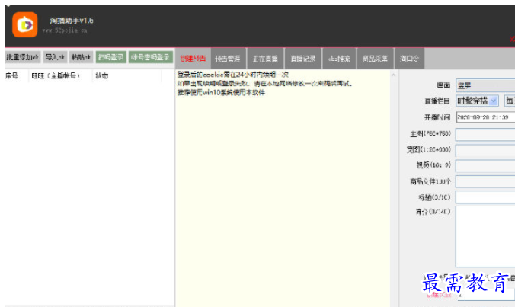Click the www.52pojie.cn text in header

(65, 30)
